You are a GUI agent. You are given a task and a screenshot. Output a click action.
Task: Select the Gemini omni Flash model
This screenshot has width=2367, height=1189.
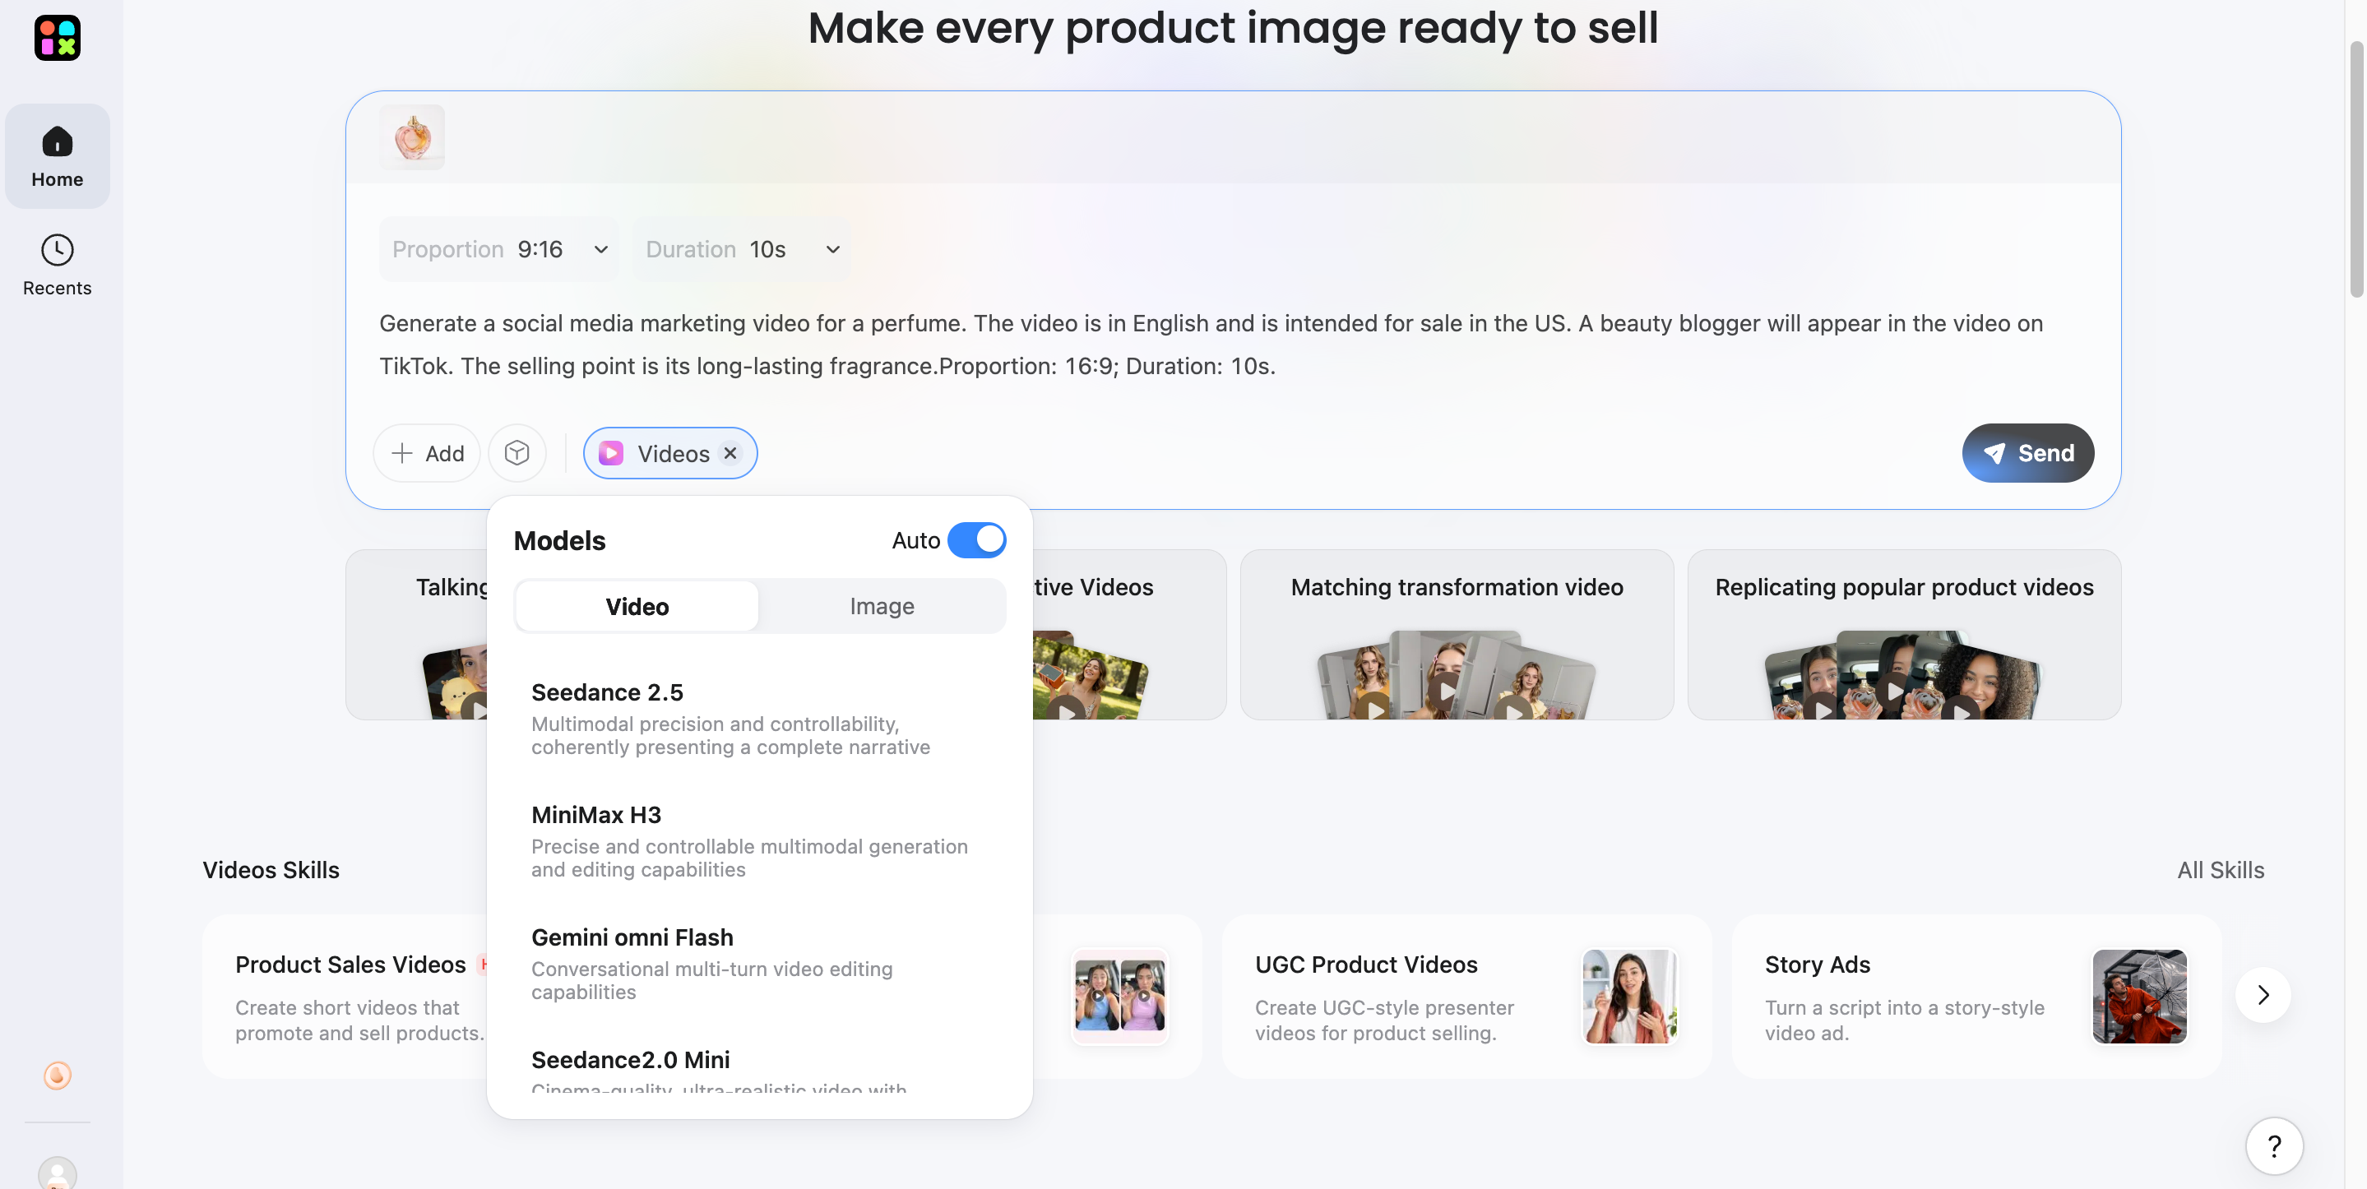point(759,963)
